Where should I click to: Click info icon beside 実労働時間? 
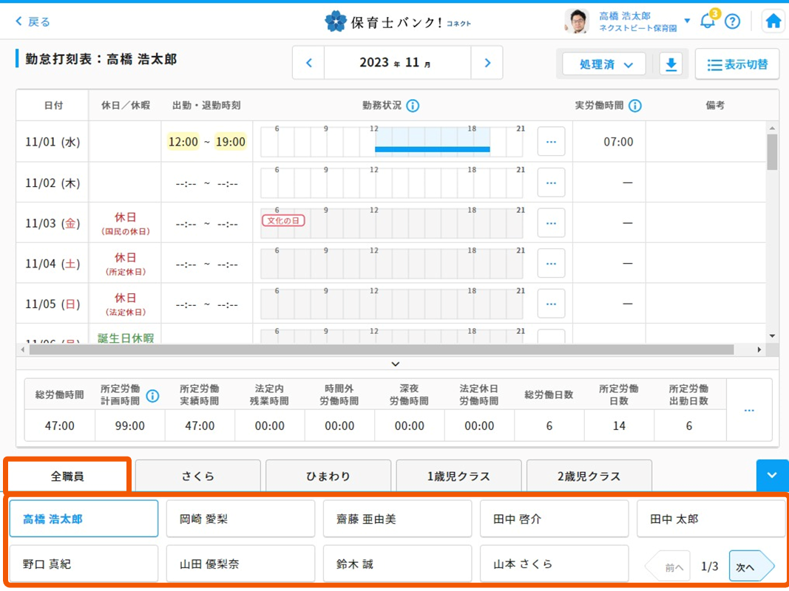pyautogui.click(x=635, y=106)
